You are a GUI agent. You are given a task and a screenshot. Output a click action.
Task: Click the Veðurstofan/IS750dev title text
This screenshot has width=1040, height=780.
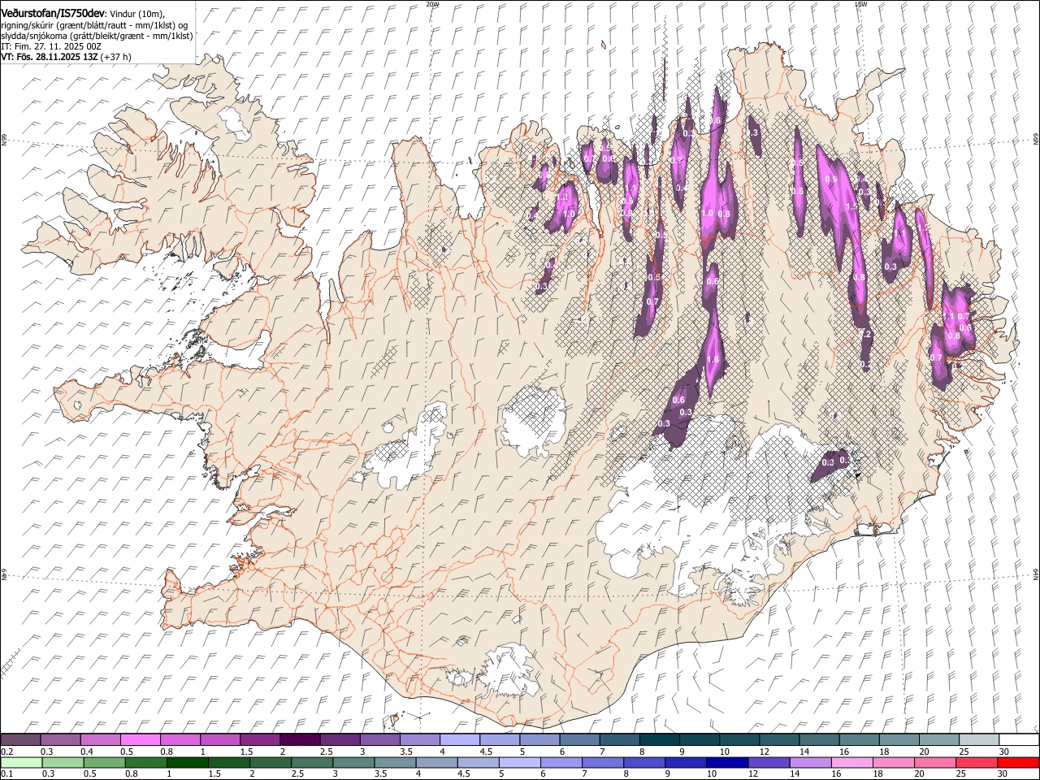point(53,13)
